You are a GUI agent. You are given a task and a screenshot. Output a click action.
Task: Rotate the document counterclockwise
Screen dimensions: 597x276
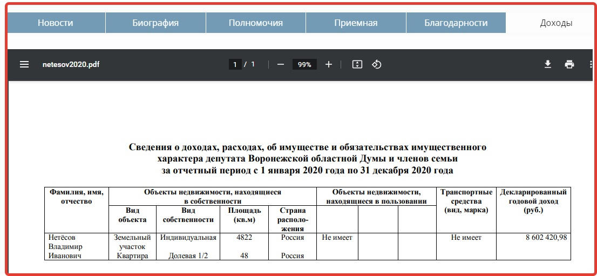377,64
